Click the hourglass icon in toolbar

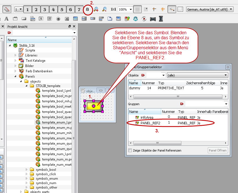pyautogui.click(x=161, y=19)
